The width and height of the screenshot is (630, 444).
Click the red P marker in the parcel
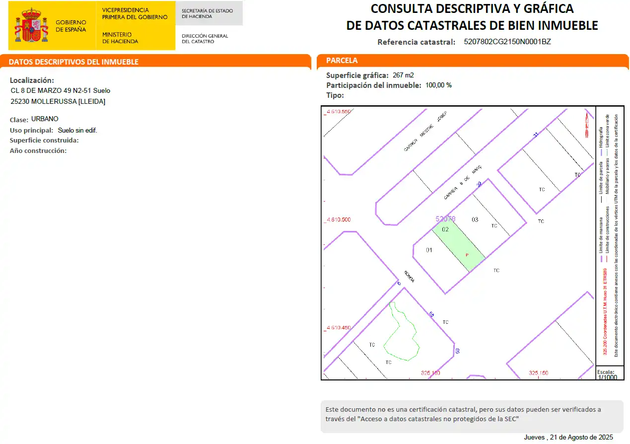point(467,255)
